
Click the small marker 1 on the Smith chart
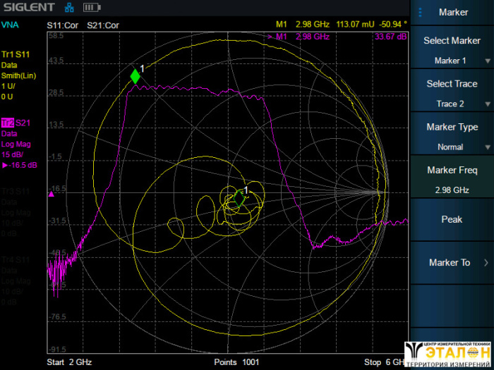pos(241,197)
